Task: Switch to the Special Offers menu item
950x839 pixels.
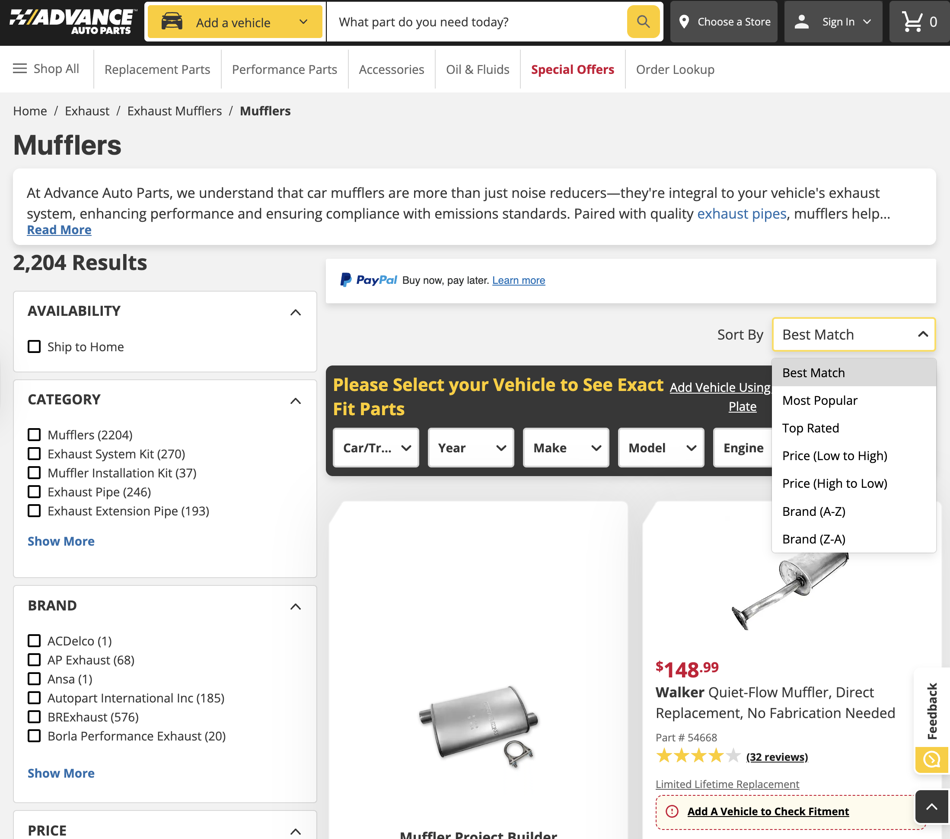Action: 572,69
